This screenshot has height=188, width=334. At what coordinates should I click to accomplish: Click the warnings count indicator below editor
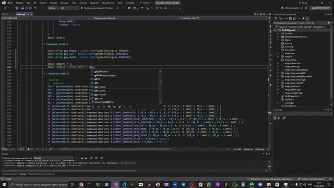(x=30, y=149)
